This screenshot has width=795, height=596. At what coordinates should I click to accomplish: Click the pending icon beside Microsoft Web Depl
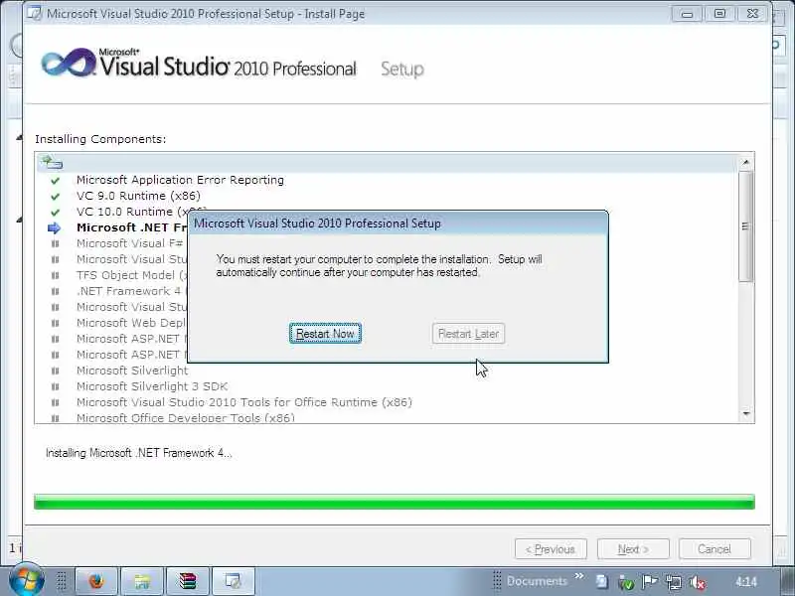pos(55,323)
